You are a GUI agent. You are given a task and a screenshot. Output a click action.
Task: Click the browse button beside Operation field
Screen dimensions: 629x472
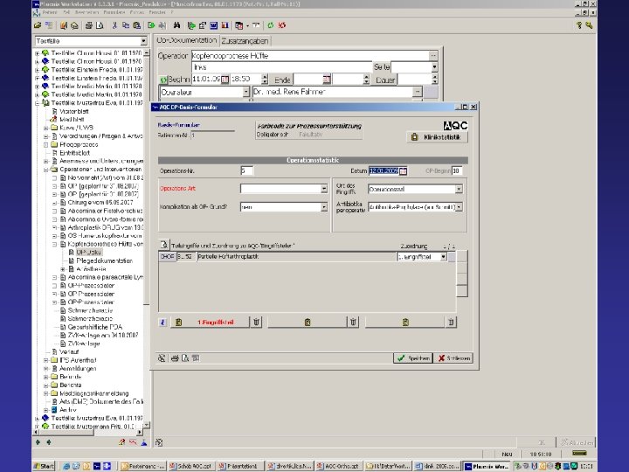(x=433, y=55)
